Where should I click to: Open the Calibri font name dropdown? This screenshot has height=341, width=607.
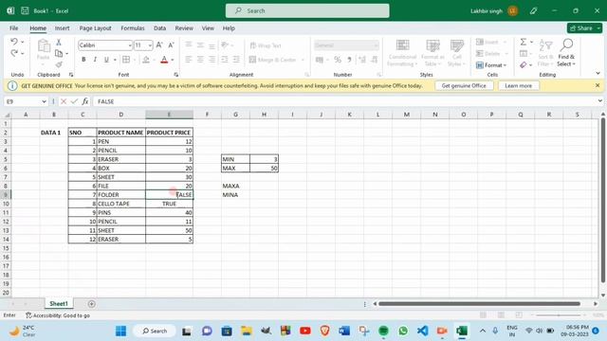[x=130, y=45]
